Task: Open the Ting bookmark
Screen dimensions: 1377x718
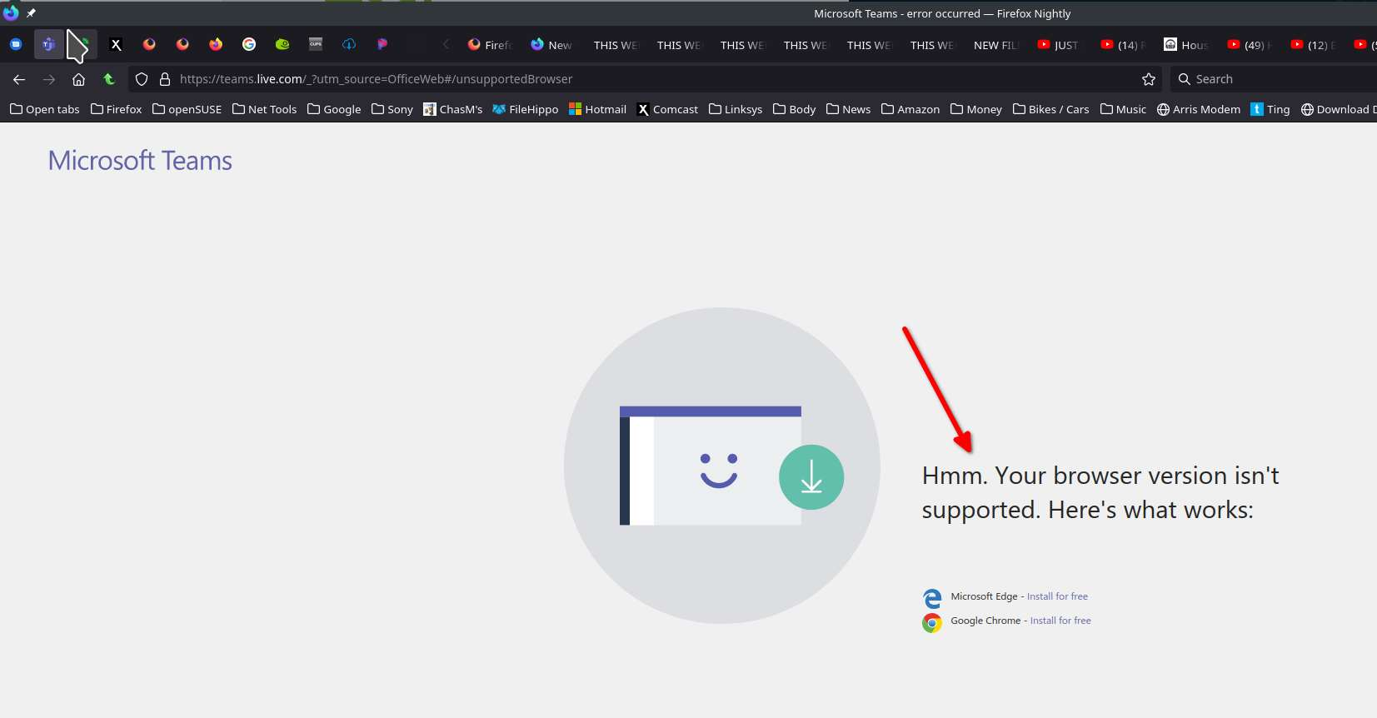Action: 1270,109
